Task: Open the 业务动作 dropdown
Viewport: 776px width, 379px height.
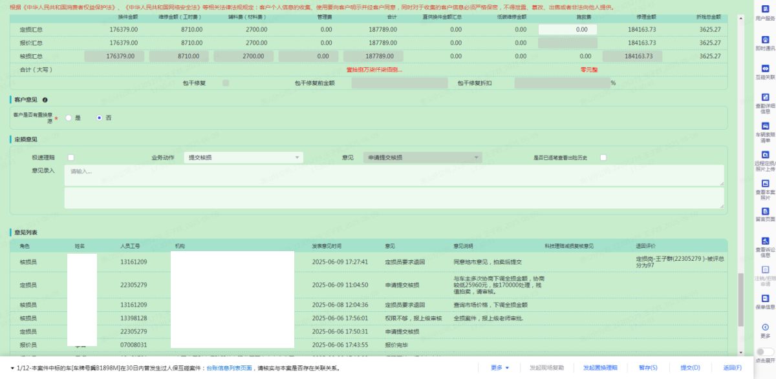Action: click(x=244, y=157)
